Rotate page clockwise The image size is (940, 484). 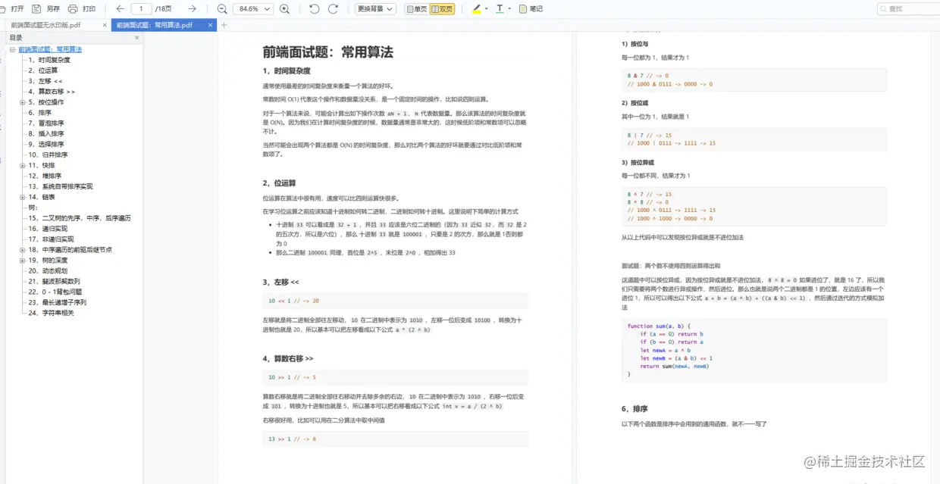click(x=333, y=9)
